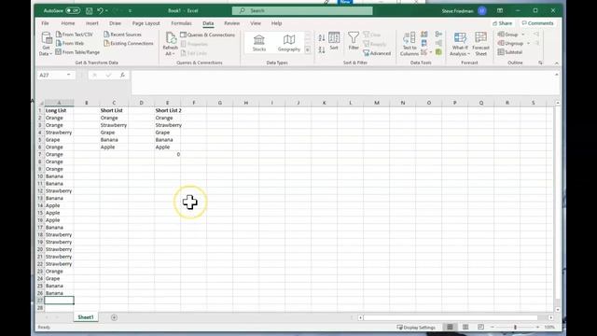
Task: Choose the From Web import option
Action: pyautogui.click(x=70, y=44)
